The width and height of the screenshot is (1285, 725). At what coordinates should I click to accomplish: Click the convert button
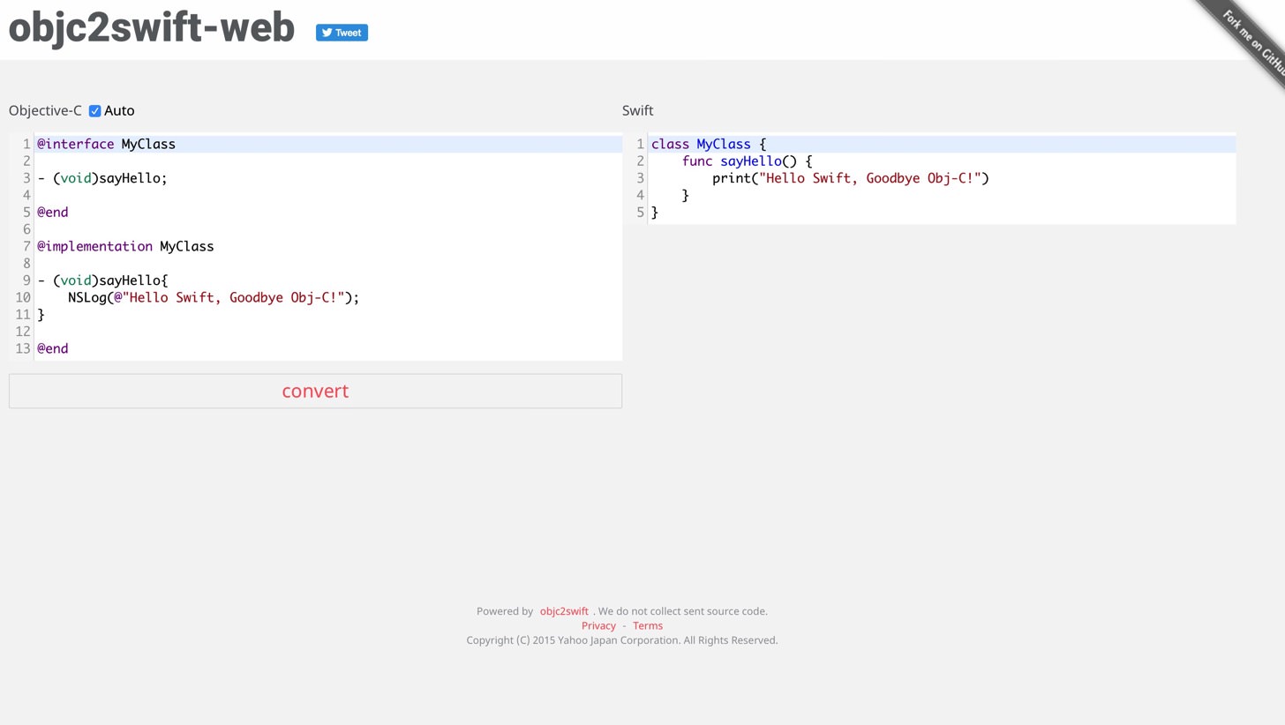[315, 391]
